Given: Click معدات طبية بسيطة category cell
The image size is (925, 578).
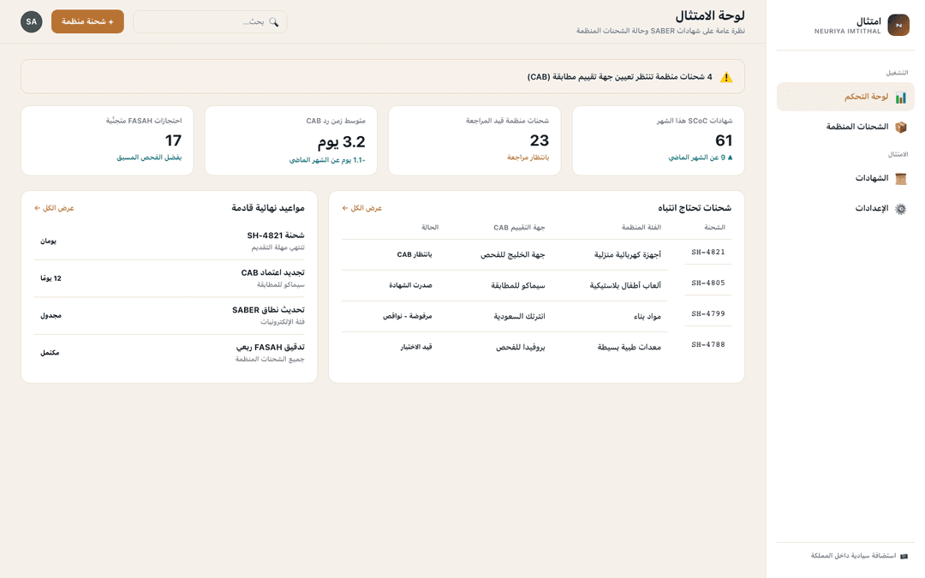Looking at the screenshot, I should (629, 347).
